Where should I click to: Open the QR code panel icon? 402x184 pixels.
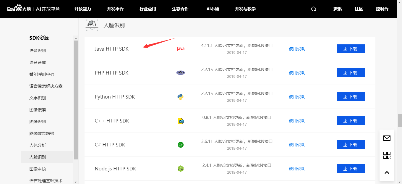tap(387, 155)
